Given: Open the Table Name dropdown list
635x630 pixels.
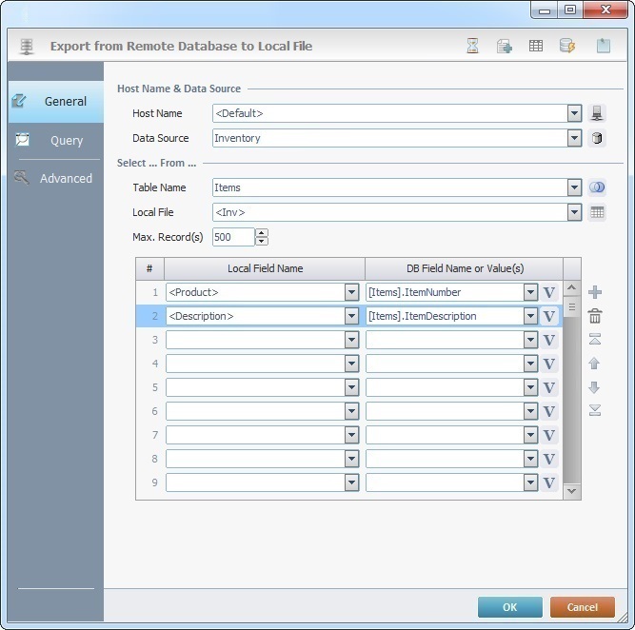Looking at the screenshot, I should click(574, 187).
